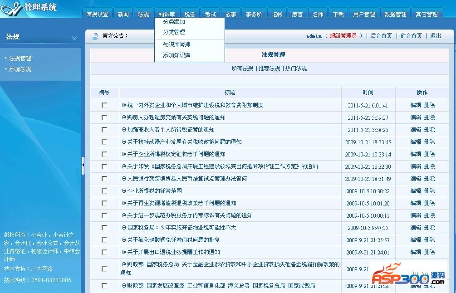The image size is (456, 293).
Task: Delete the 统一内外资企业 regulation
Action: [x=430, y=105]
